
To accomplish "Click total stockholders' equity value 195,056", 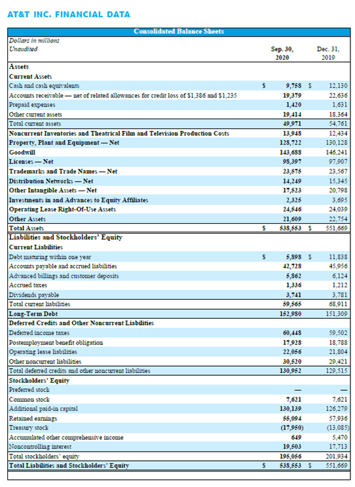I will click(x=290, y=456).
